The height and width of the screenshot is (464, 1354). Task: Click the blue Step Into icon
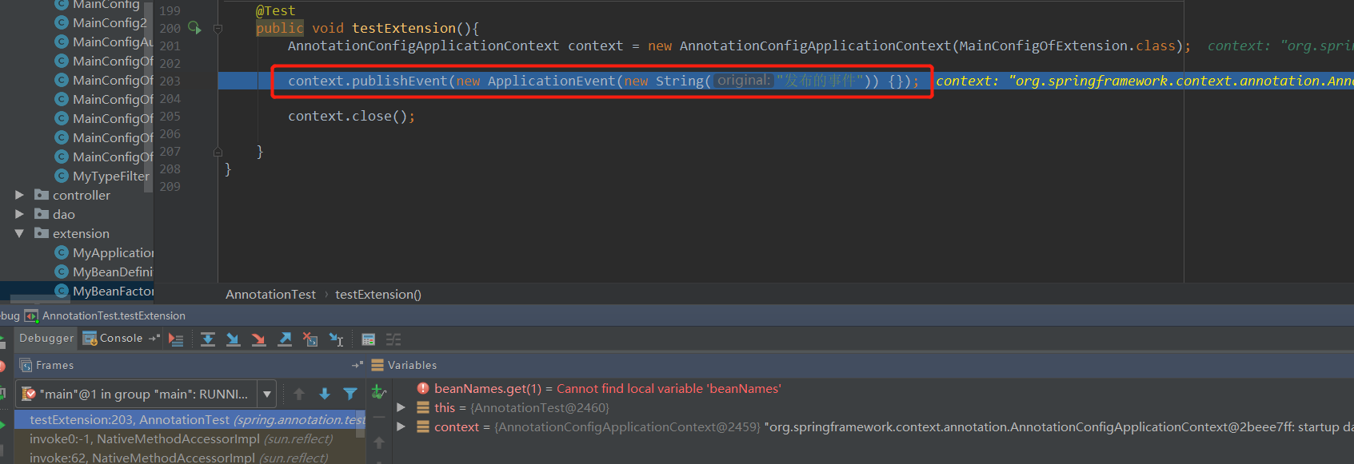click(x=234, y=339)
